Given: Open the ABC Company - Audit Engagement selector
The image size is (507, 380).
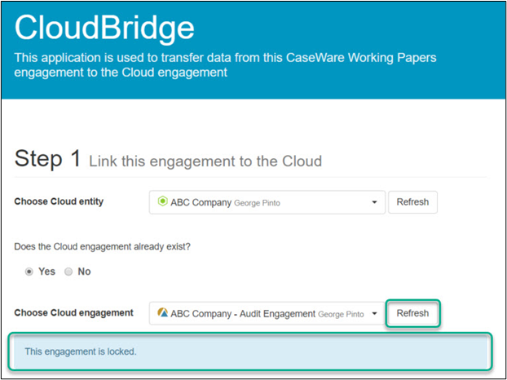Looking at the screenshot, I should 267,313.
